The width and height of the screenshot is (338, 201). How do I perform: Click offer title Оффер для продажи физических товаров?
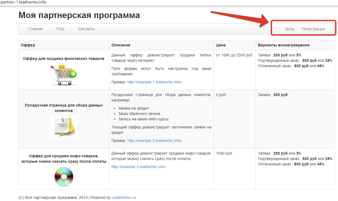tap(64, 59)
